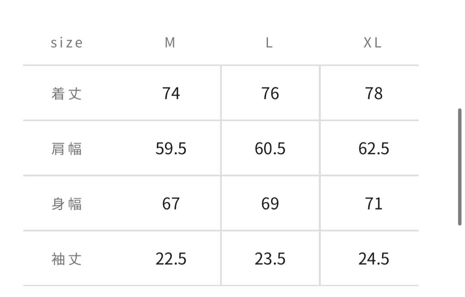Select the L size column header

coord(269,43)
